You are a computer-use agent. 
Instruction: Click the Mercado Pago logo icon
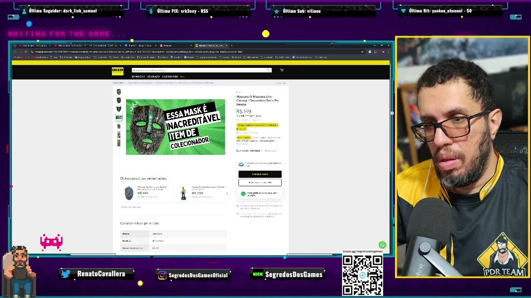tap(241, 164)
